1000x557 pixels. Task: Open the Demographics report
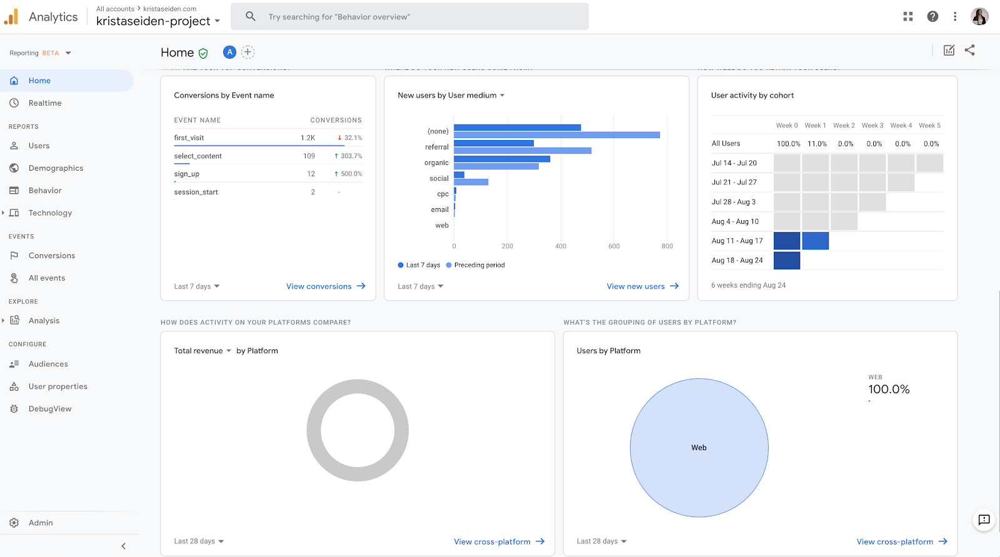pyautogui.click(x=56, y=168)
